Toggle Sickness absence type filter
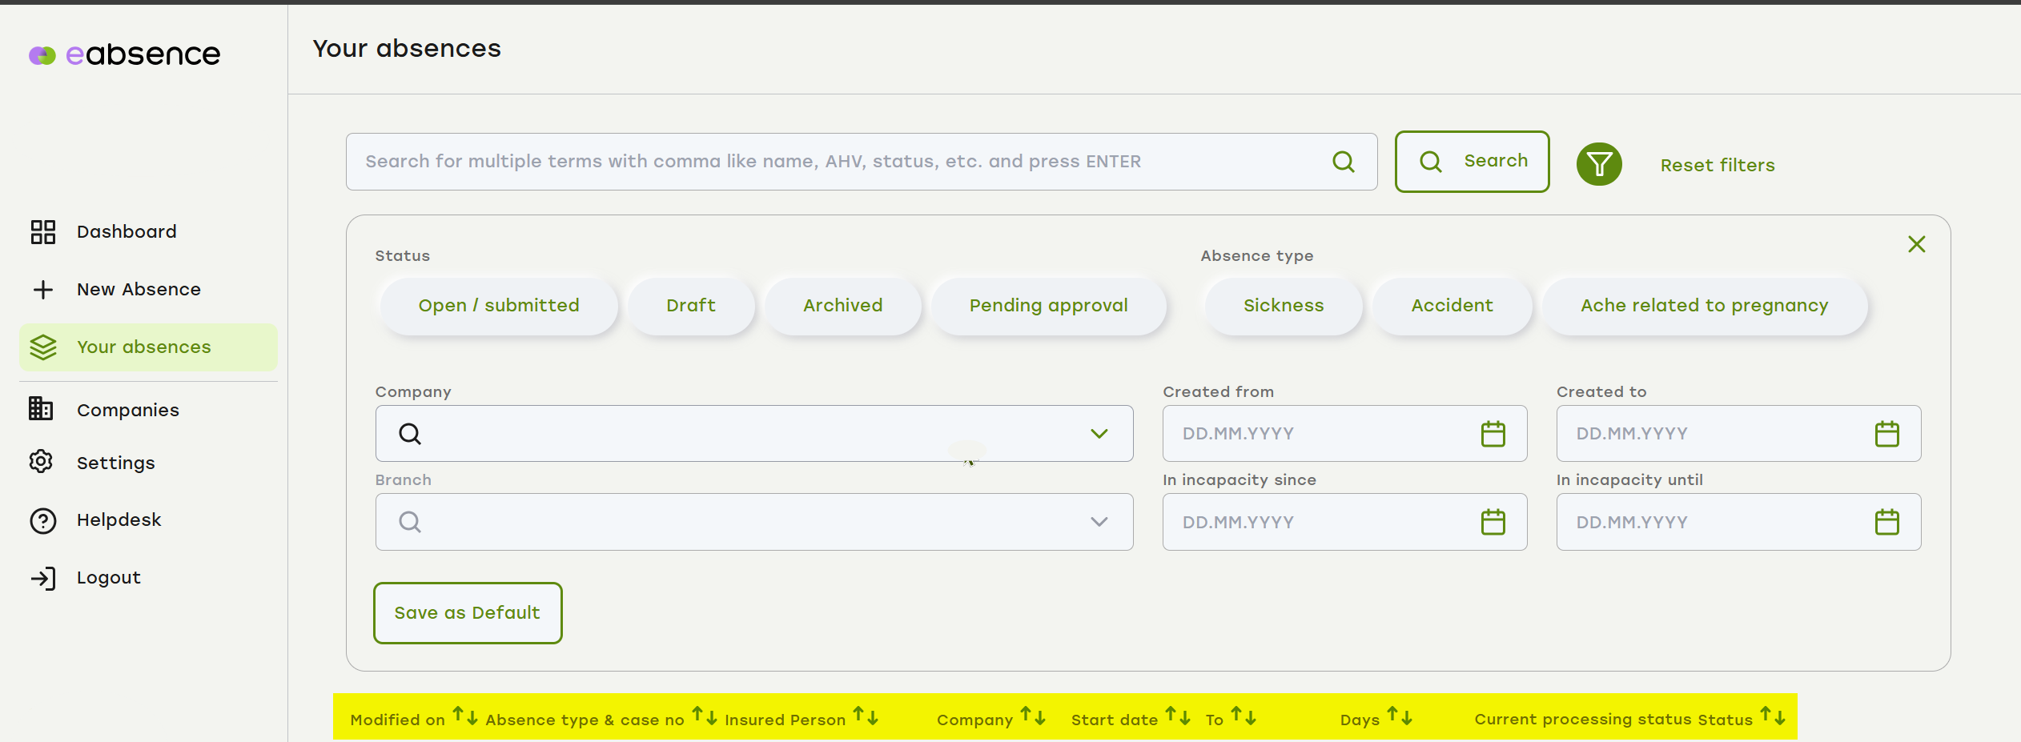The width and height of the screenshot is (2021, 742). 1284,306
